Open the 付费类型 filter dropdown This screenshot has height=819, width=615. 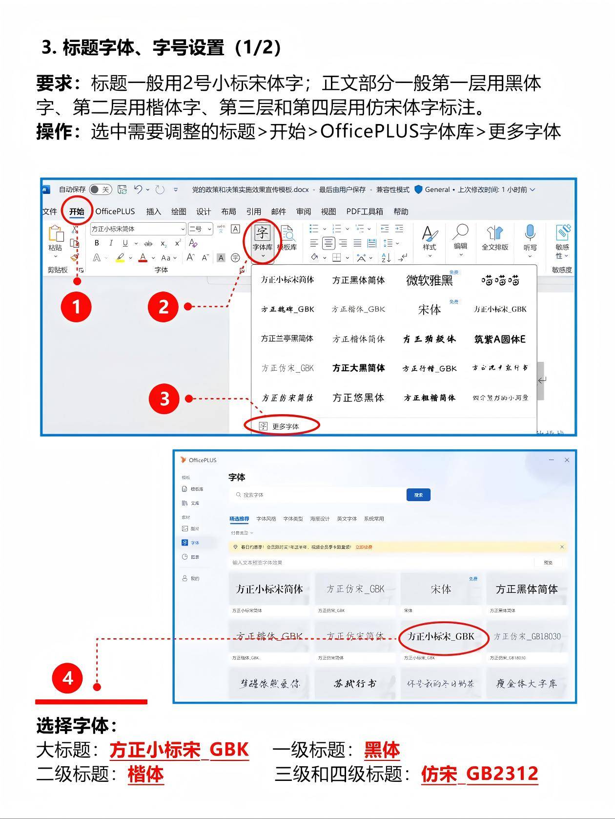point(242,533)
